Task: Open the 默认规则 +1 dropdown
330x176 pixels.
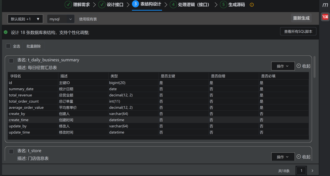Action: pyautogui.click(x=25, y=19)
